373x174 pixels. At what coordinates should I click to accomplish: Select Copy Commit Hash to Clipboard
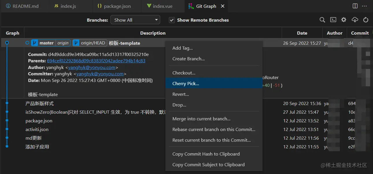click(x=214, y=154)
